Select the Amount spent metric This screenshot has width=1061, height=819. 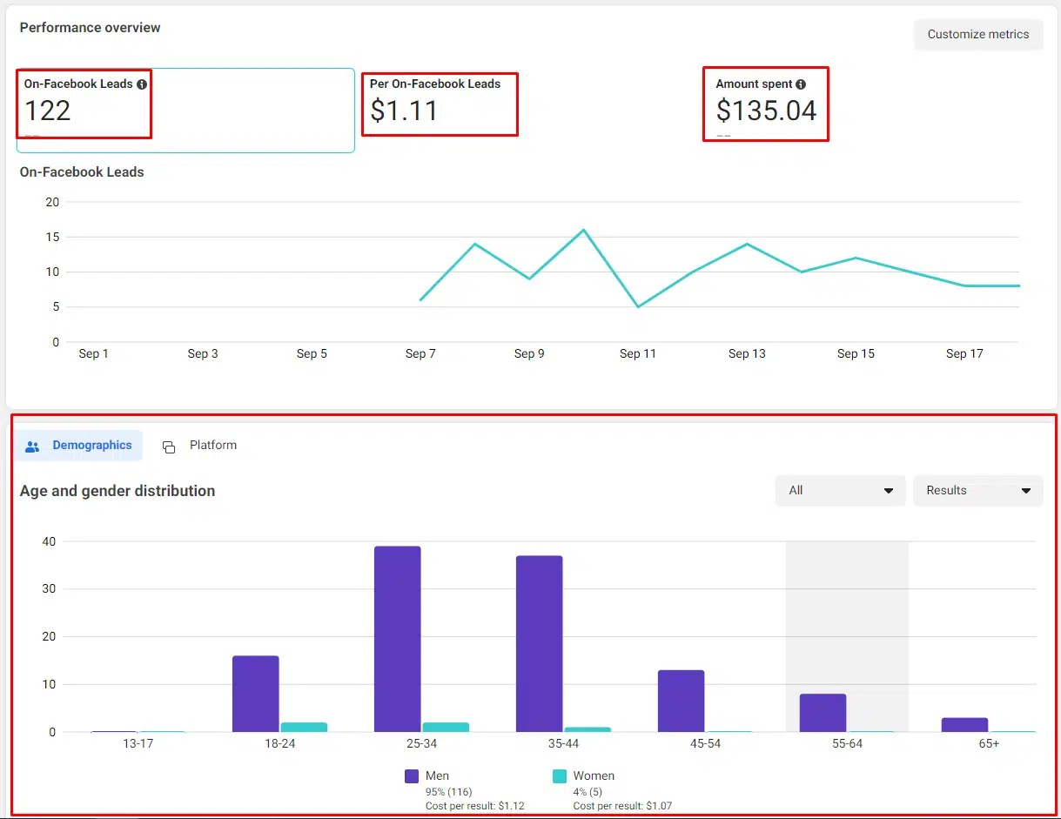(x=765, y=104)
